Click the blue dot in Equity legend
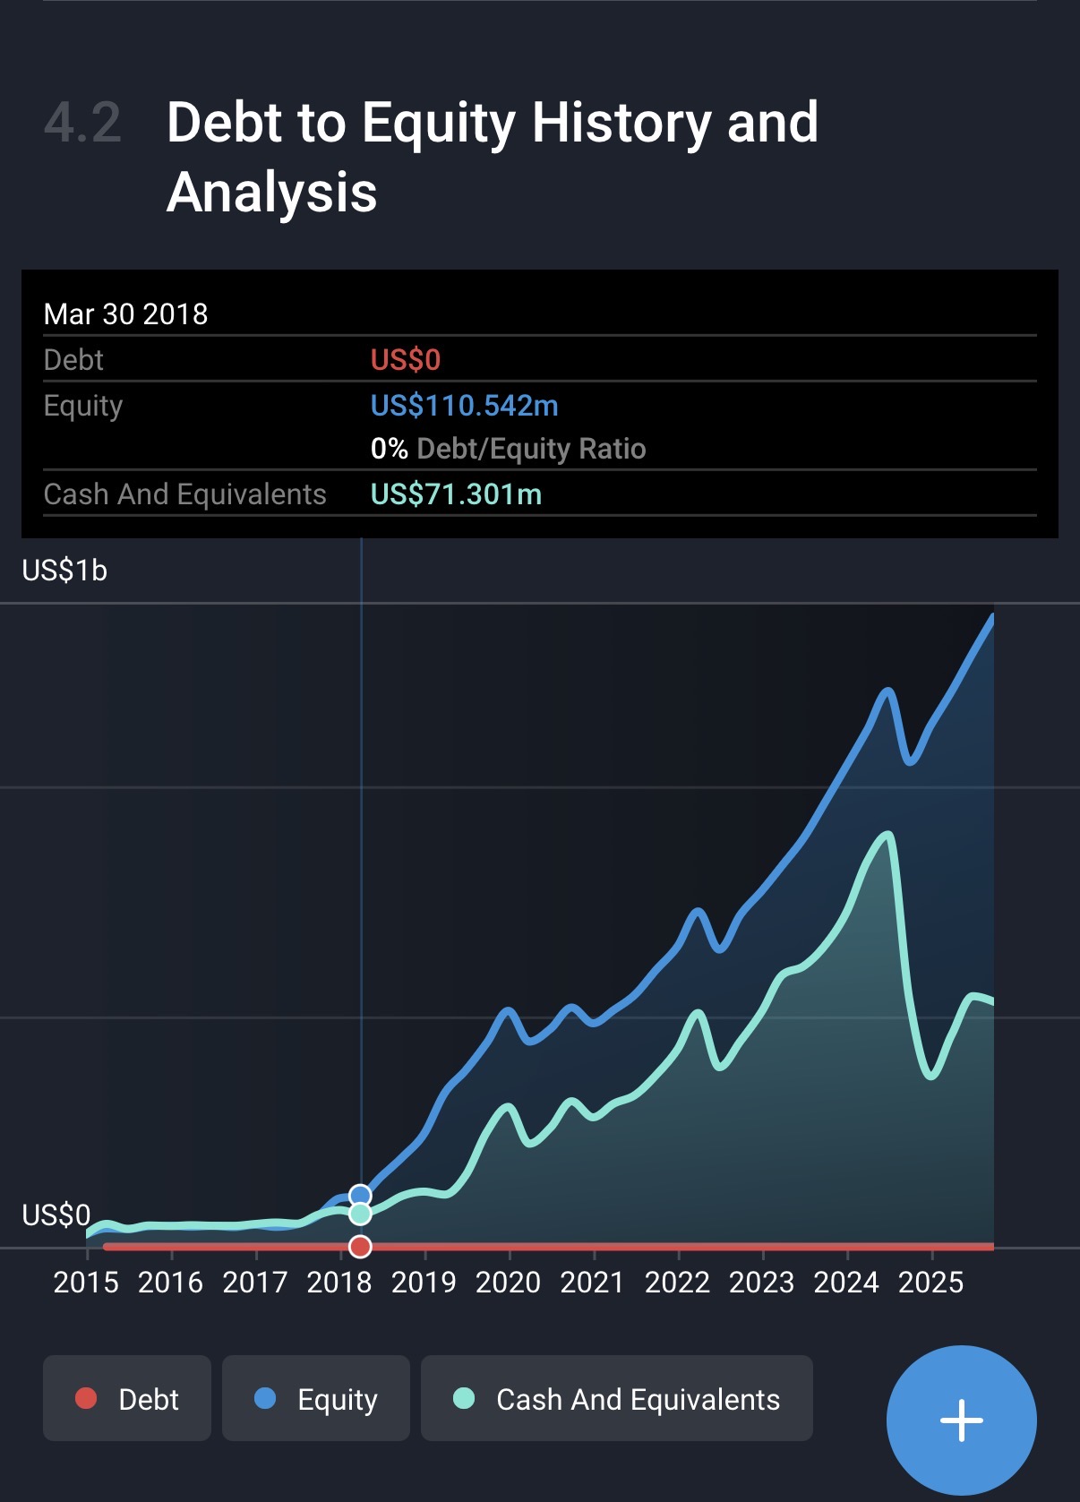 coord(265,1398)
